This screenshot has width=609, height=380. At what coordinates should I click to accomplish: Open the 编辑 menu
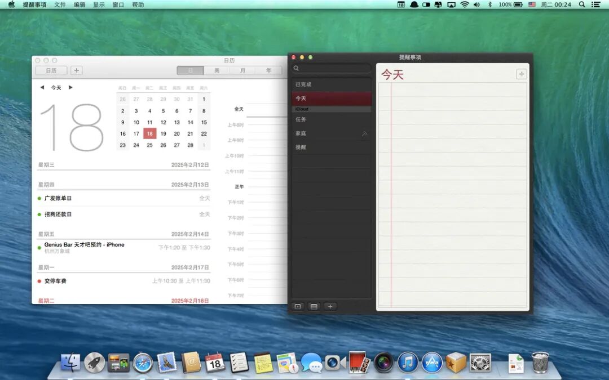coord(80,5)
